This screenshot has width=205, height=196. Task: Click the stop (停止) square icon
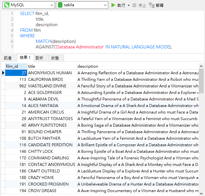click(134, 5)
